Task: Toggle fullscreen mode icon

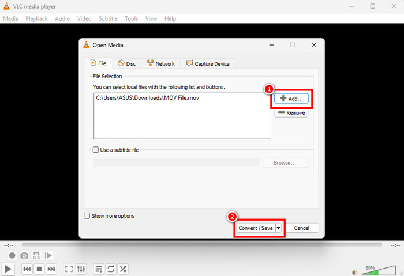Action: coord(69,269)
